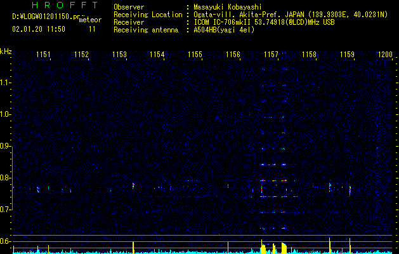399x254 pixels.
Task: Click the Receiving antenna label
Action: pyautogui.click(x=146, y=30)
